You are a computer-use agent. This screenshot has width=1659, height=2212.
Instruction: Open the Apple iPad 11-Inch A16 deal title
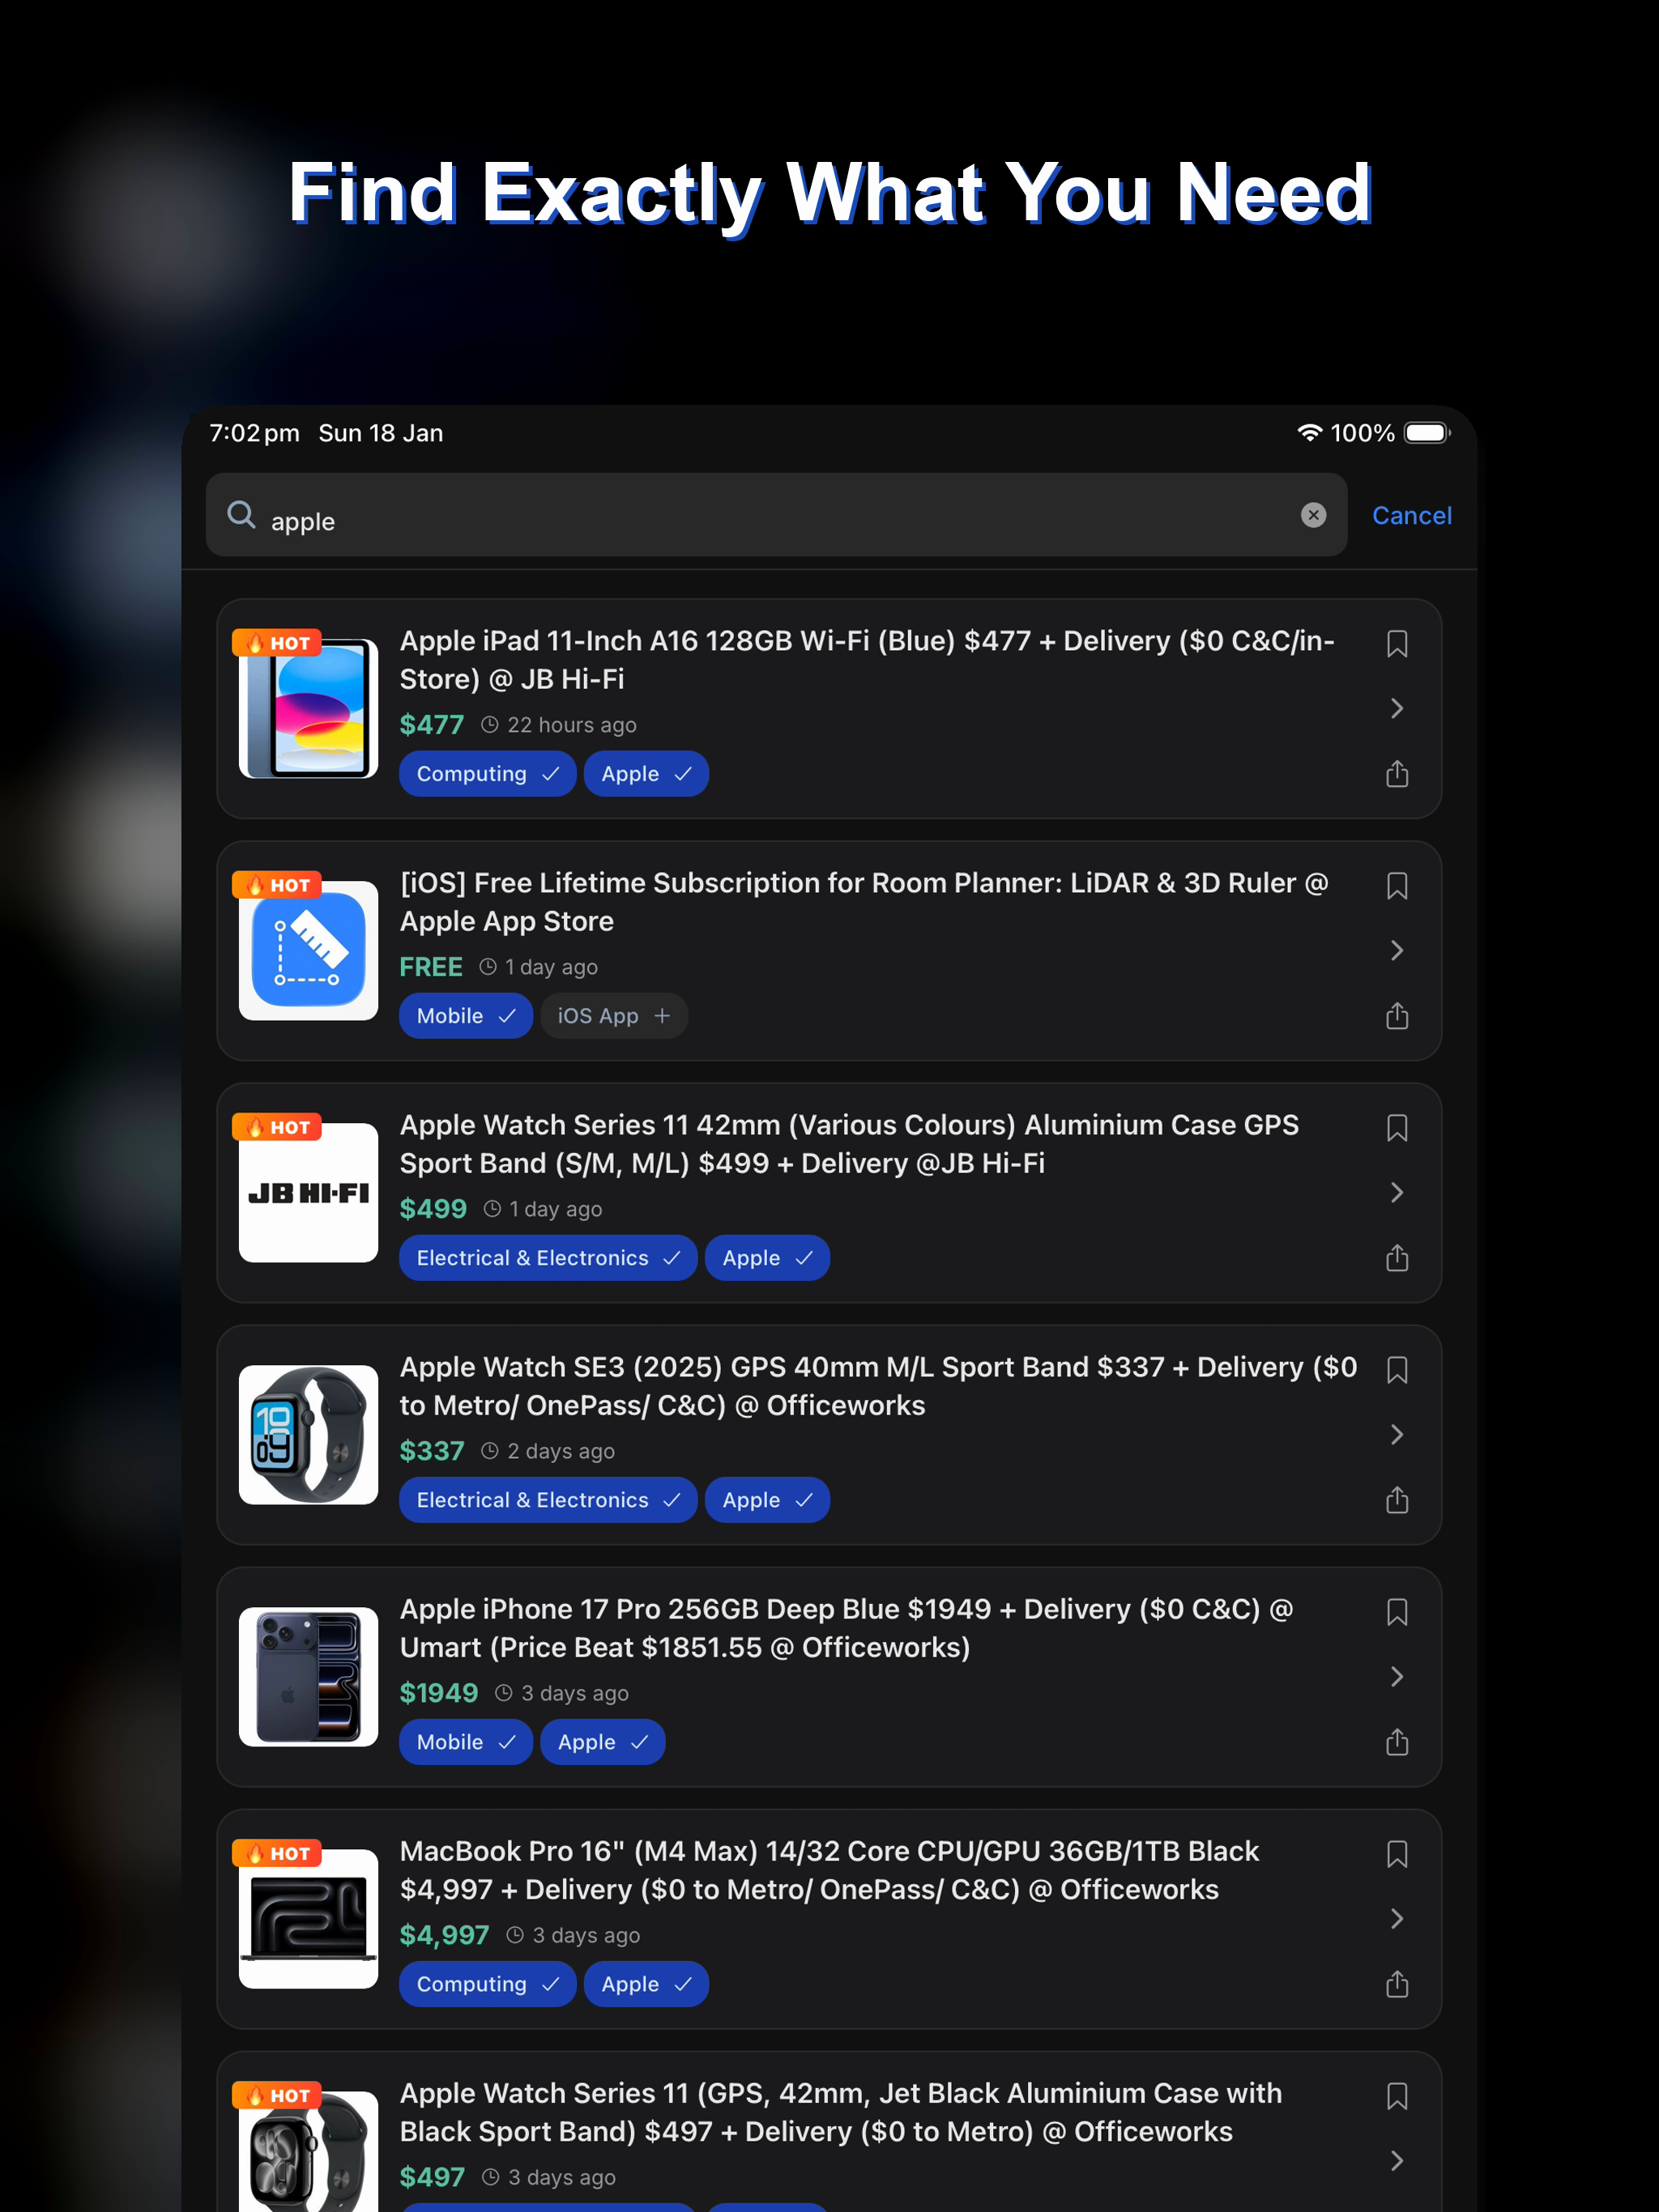tap(867, 660)
